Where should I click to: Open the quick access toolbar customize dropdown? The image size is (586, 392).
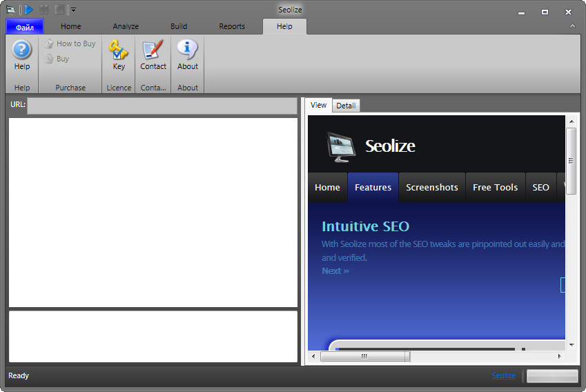(74, 10)
